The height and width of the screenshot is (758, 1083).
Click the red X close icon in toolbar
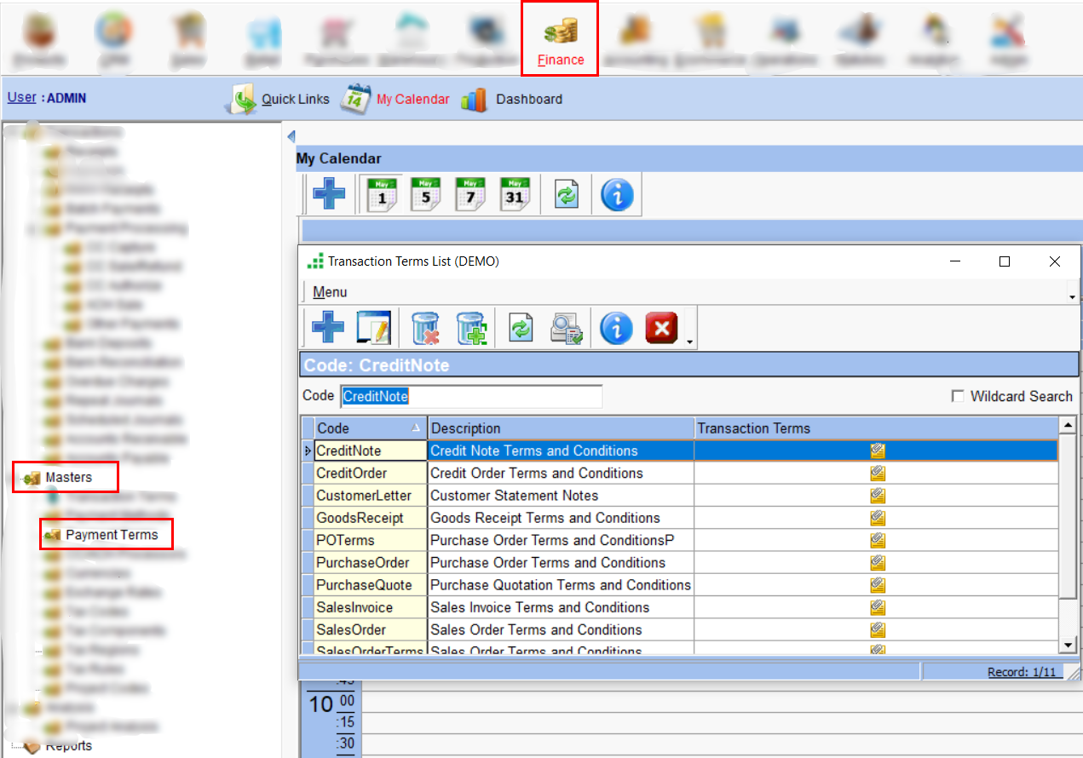(x=661, y=328)
